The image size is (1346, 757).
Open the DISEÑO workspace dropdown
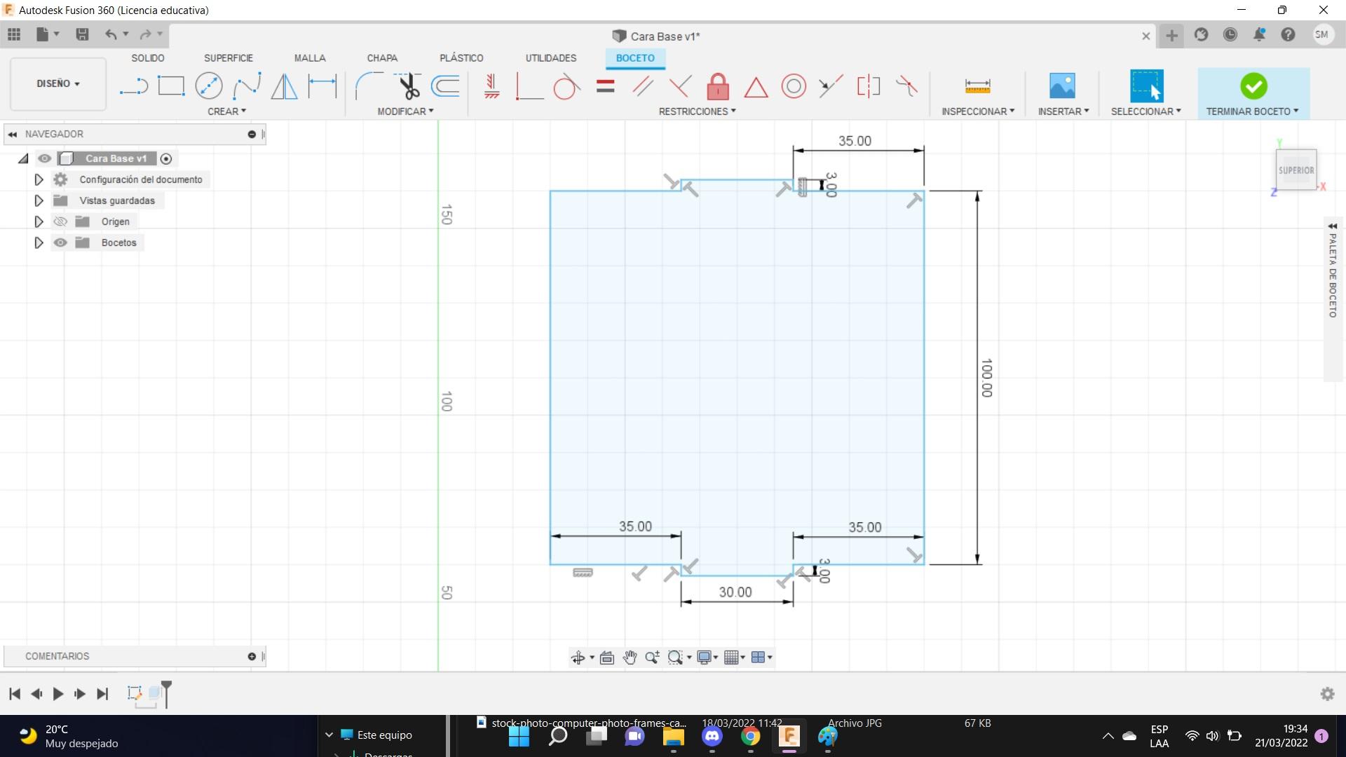coord(58,83)
